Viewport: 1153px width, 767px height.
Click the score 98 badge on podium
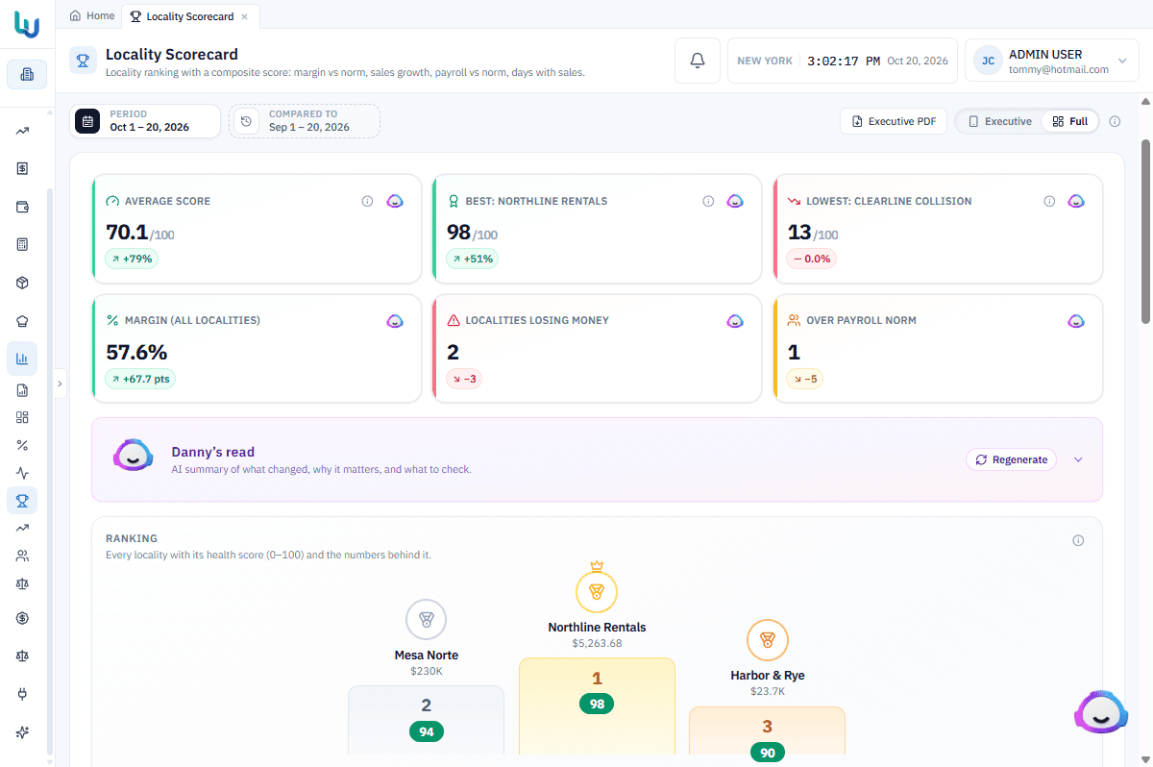pyautogui.click(x=597, y=704)
